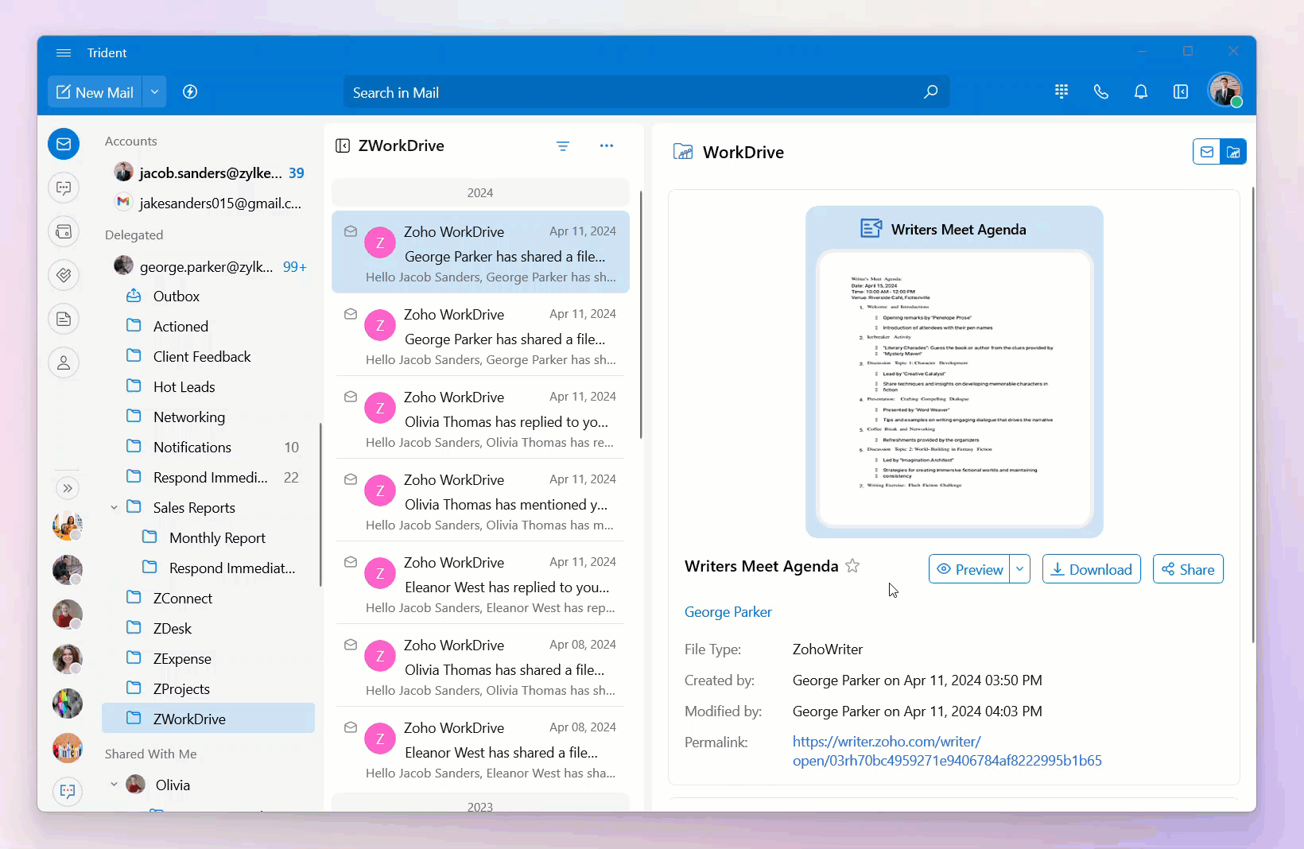Viewport: 1304px width, 849px height.
Task: Open the ZProjects folder
Action: (209, 688)
